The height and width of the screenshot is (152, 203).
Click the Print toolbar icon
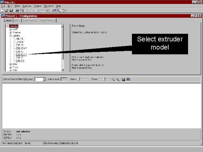tap(17, 11)
